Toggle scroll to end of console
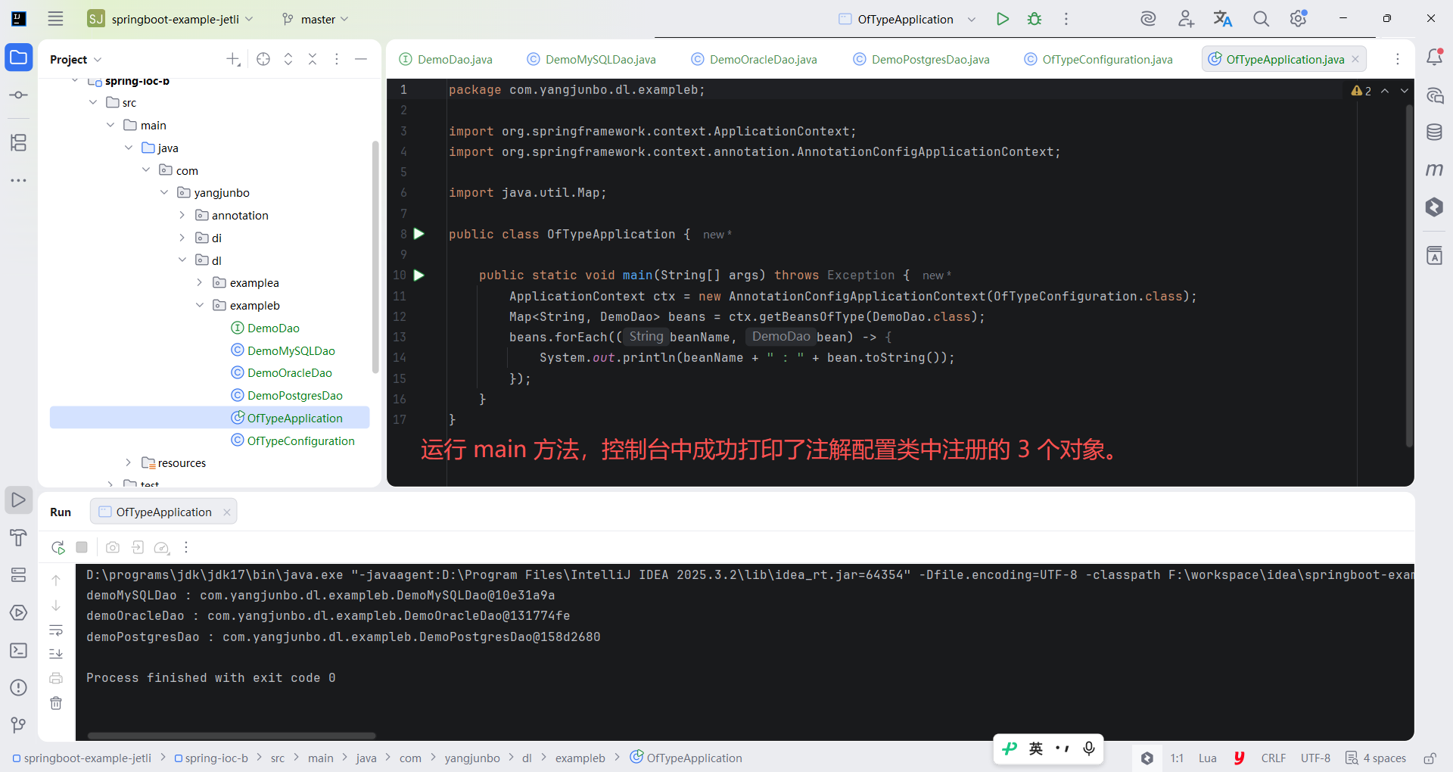Viewport: 1453px width, 772px height. click(x=56, y=654)
